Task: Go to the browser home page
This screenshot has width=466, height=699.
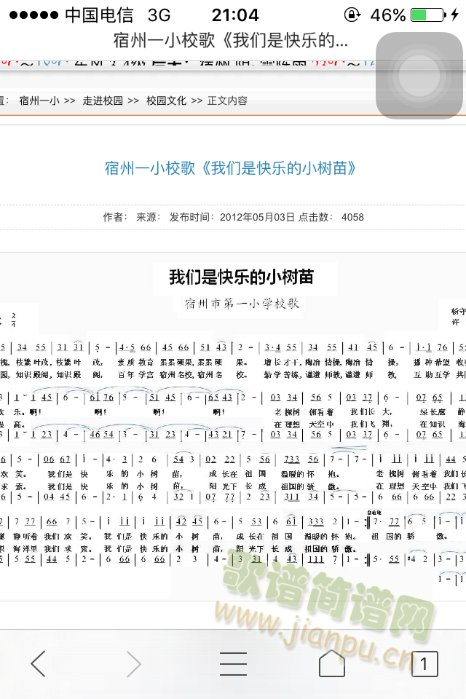Action: tap(332, 663)
